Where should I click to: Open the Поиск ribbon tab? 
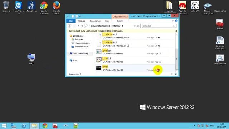click(120, 21)
